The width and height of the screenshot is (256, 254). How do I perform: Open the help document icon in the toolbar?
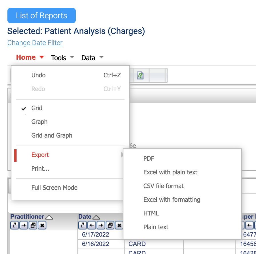pos(140,75)
